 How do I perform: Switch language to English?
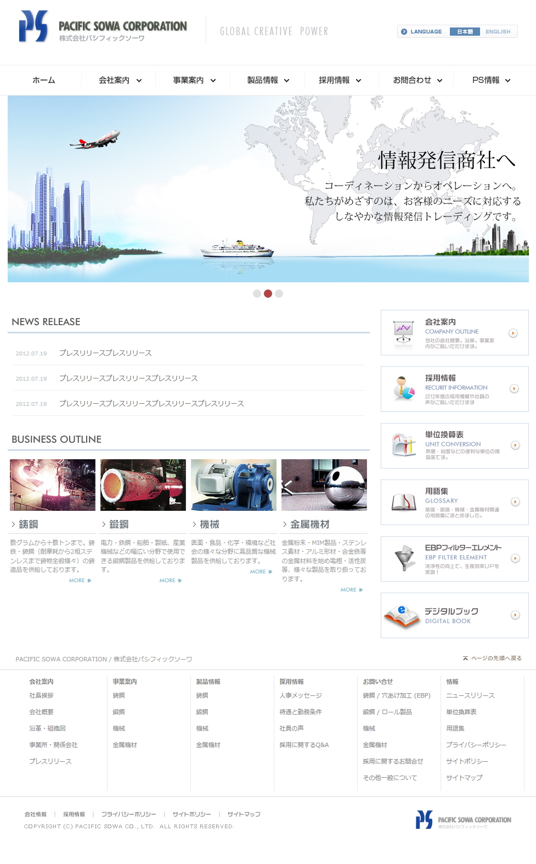pos(498,32)
